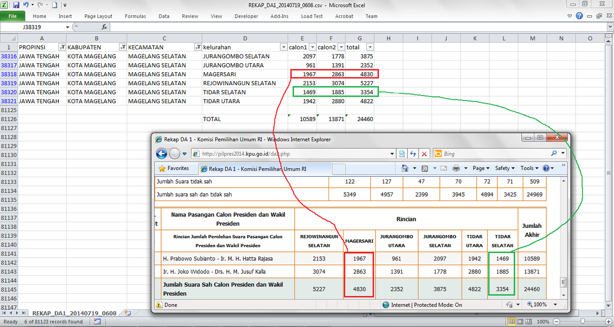Viewport: 614px width, 327px height.
Task: Click the Insert Worksheet icon beside the sheet tab
Action: point(128,313)
